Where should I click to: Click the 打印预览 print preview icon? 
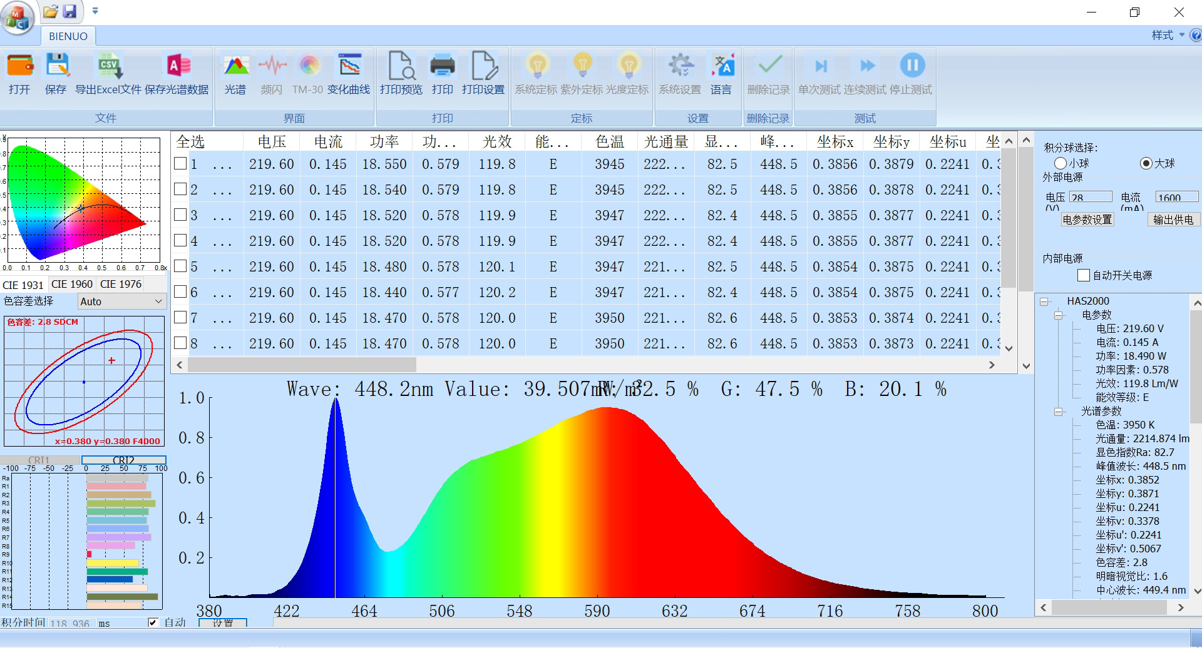pos(401,66)
